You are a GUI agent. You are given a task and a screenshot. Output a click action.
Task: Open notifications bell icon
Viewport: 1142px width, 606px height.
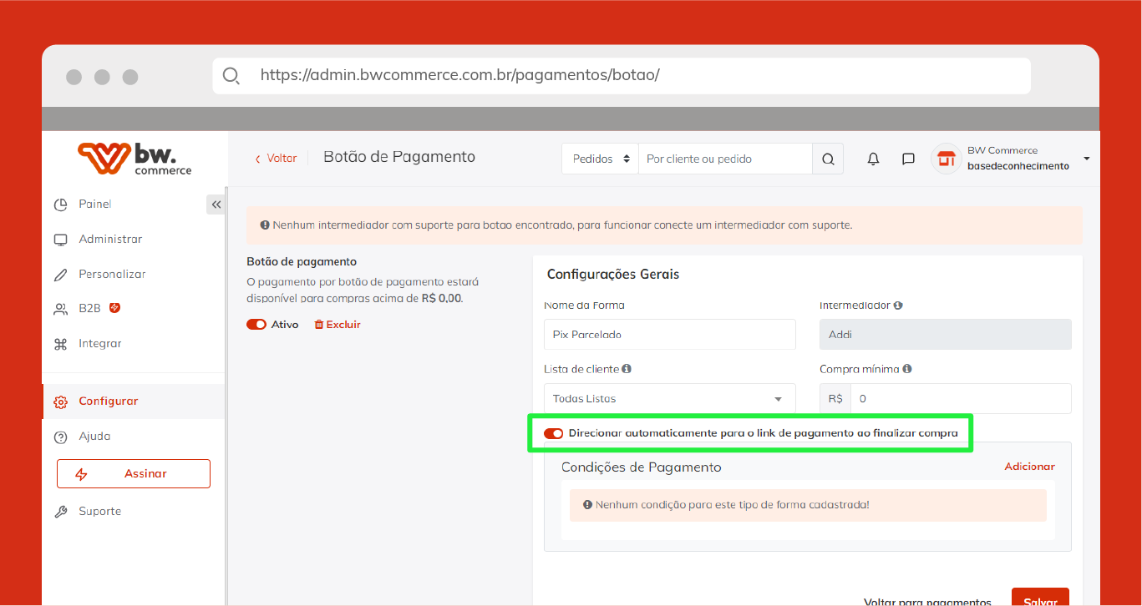[873, 159]
